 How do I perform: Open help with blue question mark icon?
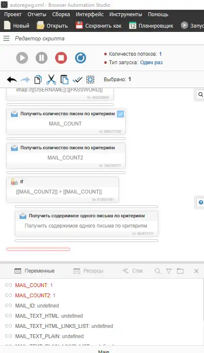tap(201, 202)
